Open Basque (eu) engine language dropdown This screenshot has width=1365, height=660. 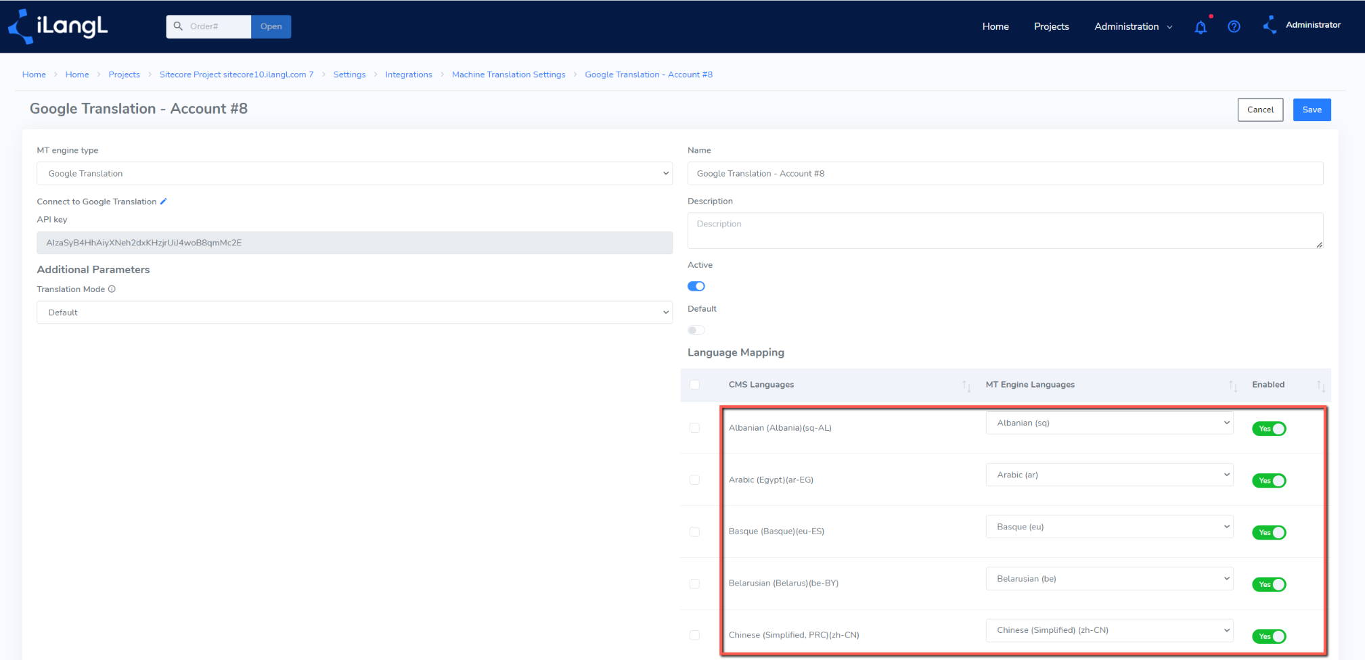[x=1109, y=527]
